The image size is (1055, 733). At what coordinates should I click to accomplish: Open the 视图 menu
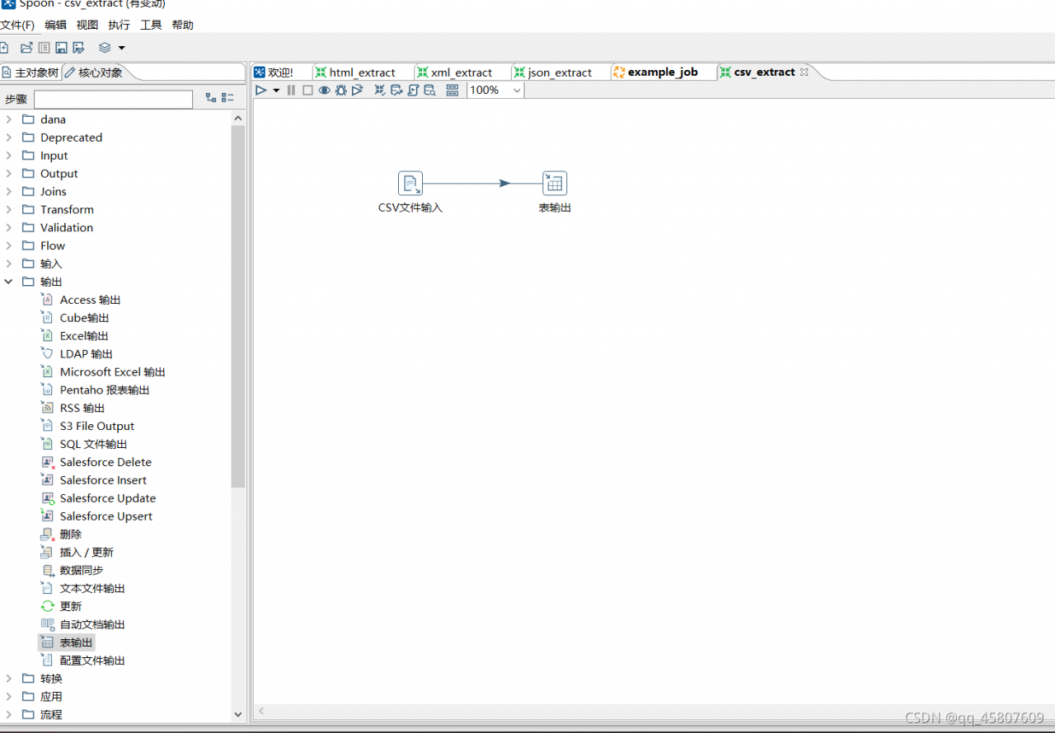point(87,25)
